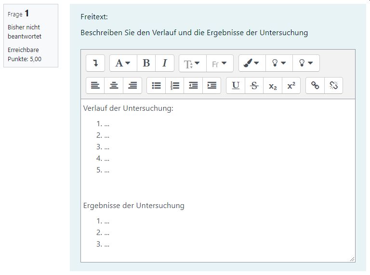Screen dimensions: 370x275
Task: Align text to the left
Action: coord(95,85)
